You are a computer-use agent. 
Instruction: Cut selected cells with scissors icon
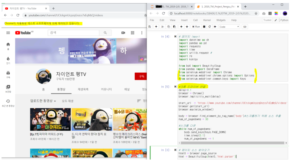tap(163, 27)
